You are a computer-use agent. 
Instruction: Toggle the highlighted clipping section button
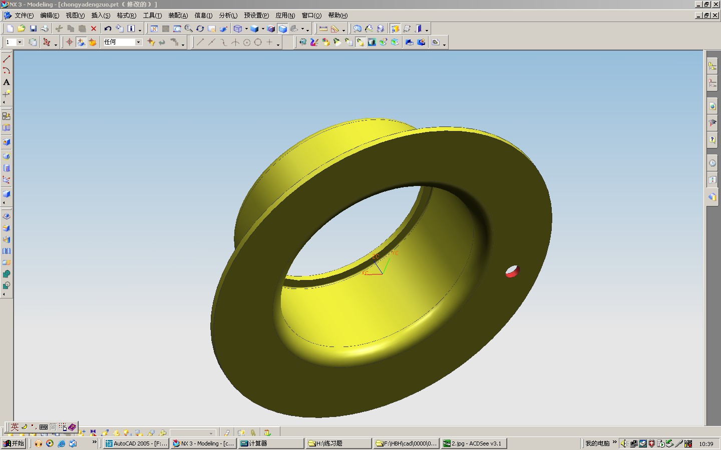(x=395, y=29)
